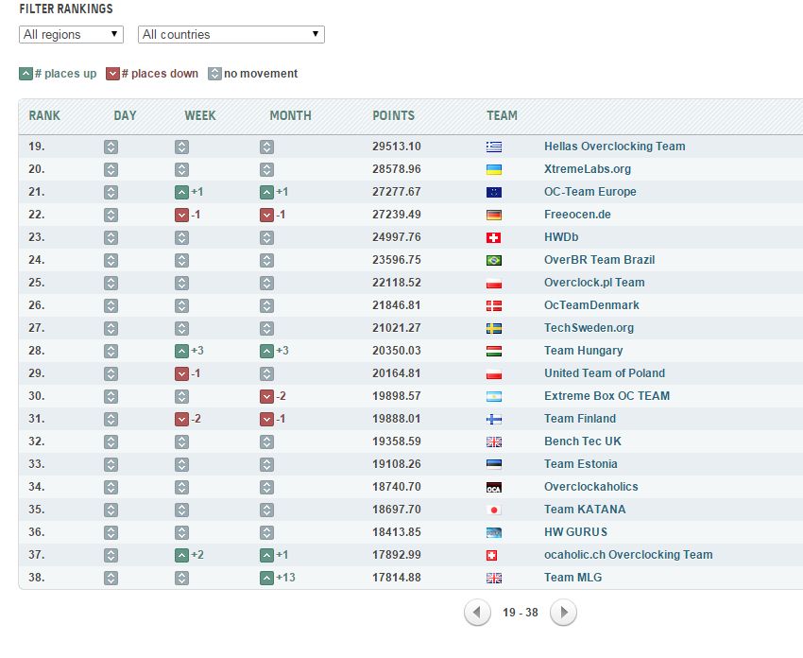Viewport: 803px width, 658px height.
Task: Open Hellas Overclocking Team link
Action: click(615, 147)
